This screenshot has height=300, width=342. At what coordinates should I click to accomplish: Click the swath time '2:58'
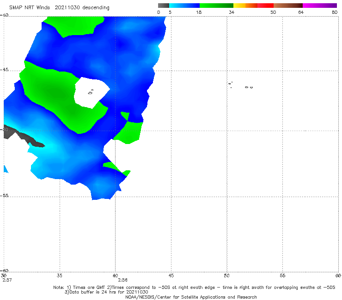coord(122,280)
